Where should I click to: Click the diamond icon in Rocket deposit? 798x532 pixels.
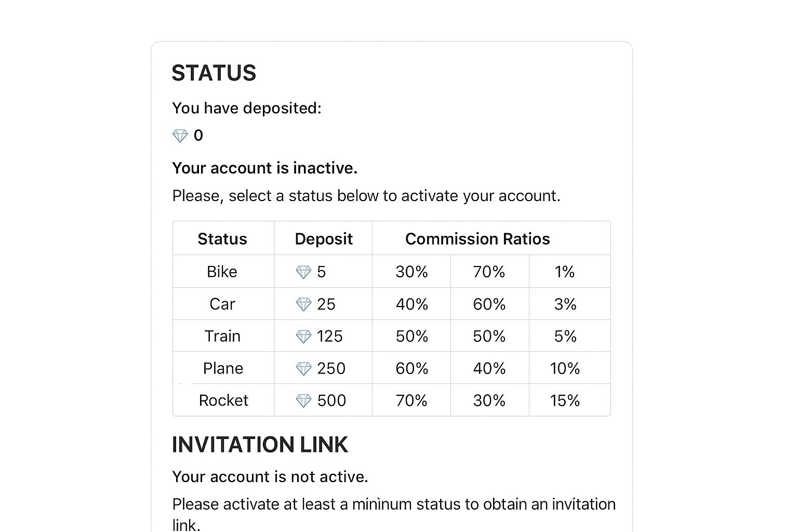tap(303, 401)
